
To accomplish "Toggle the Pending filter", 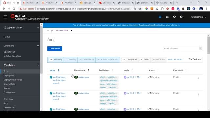I will pos(71,60).
